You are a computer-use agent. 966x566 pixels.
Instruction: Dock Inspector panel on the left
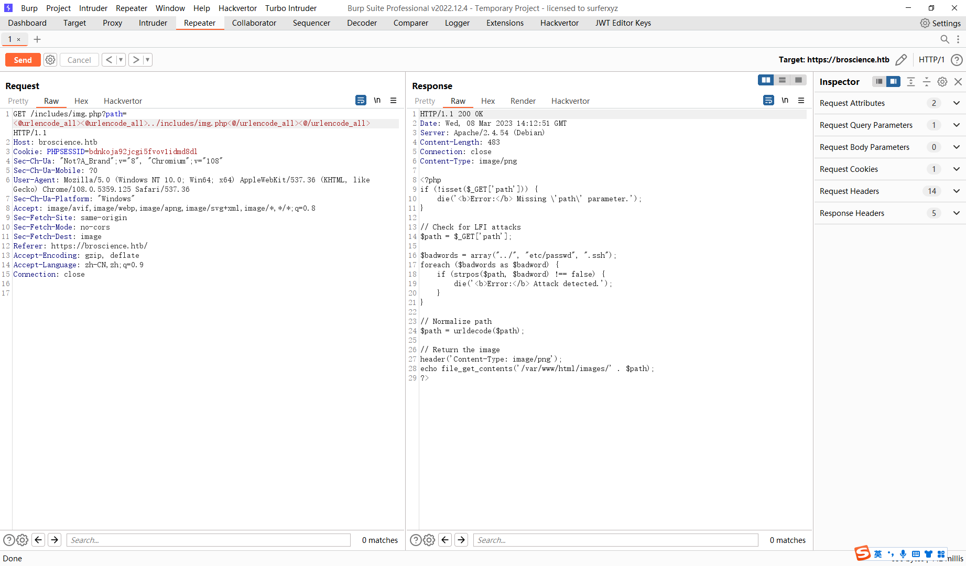point(879,81)
